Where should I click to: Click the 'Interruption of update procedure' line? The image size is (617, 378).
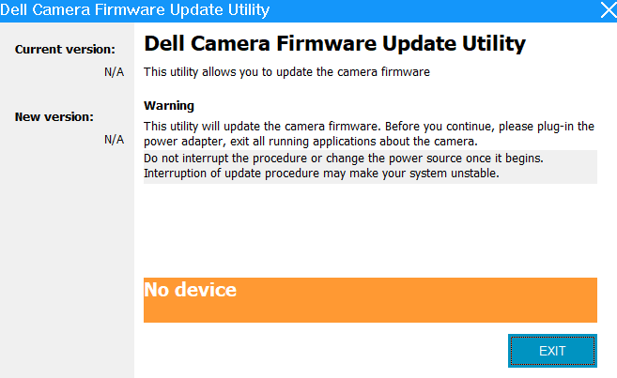pyautogui.click(x=321, y=174)
